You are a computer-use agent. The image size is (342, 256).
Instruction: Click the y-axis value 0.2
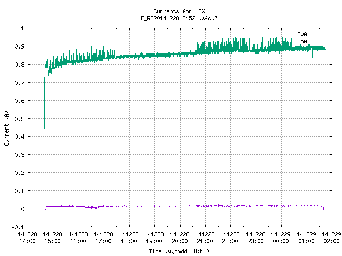[x=19, y=173]
